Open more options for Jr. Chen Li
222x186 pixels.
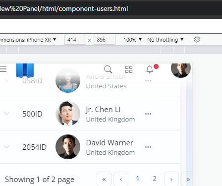point(148,114)
